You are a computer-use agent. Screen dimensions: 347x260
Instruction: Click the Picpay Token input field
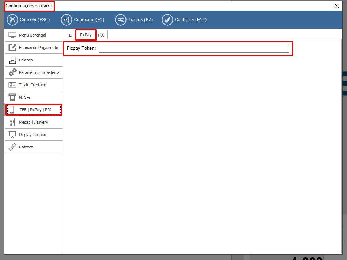194,48
